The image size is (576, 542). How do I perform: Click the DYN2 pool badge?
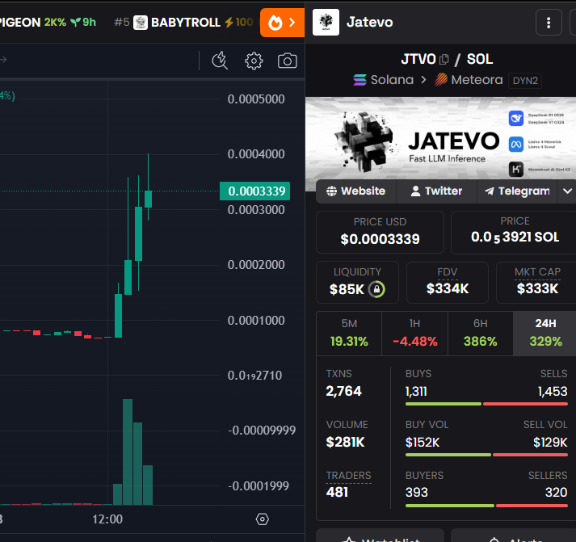coord(525,81)
